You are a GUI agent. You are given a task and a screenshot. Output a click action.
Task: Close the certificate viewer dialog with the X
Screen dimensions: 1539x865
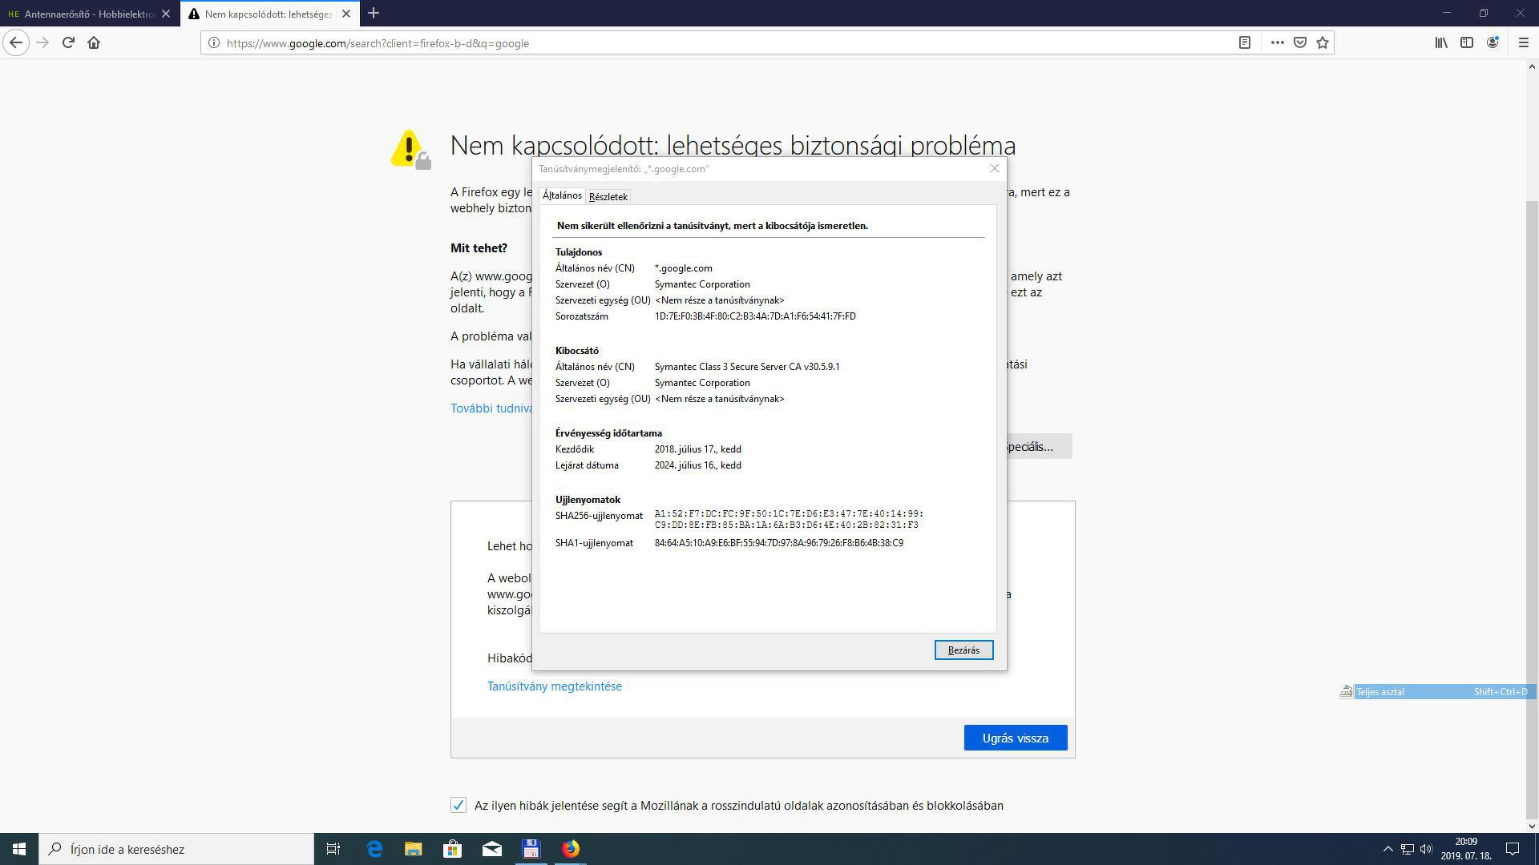[995, 168]
